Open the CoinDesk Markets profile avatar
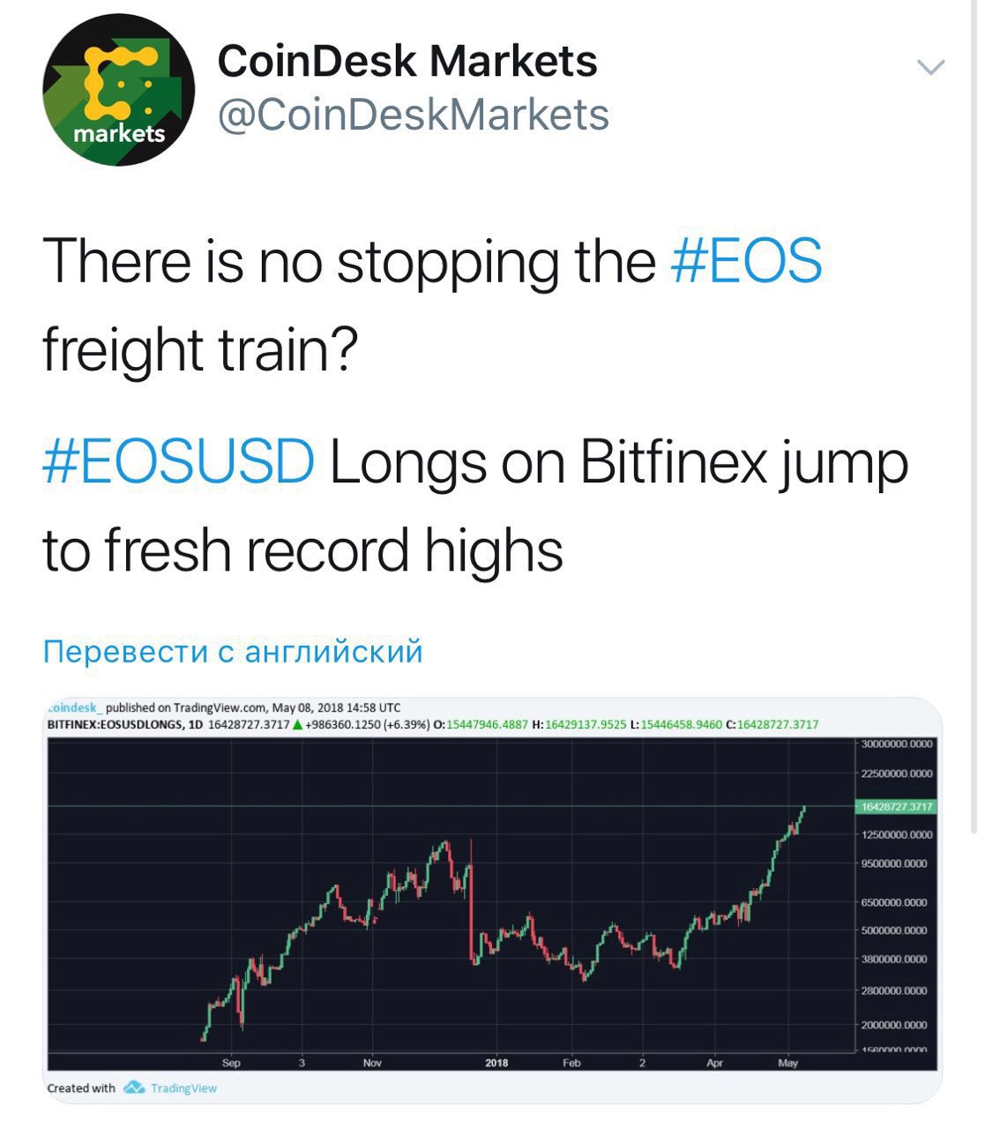This screenshot has width=985, height=1129. [119, 91]
